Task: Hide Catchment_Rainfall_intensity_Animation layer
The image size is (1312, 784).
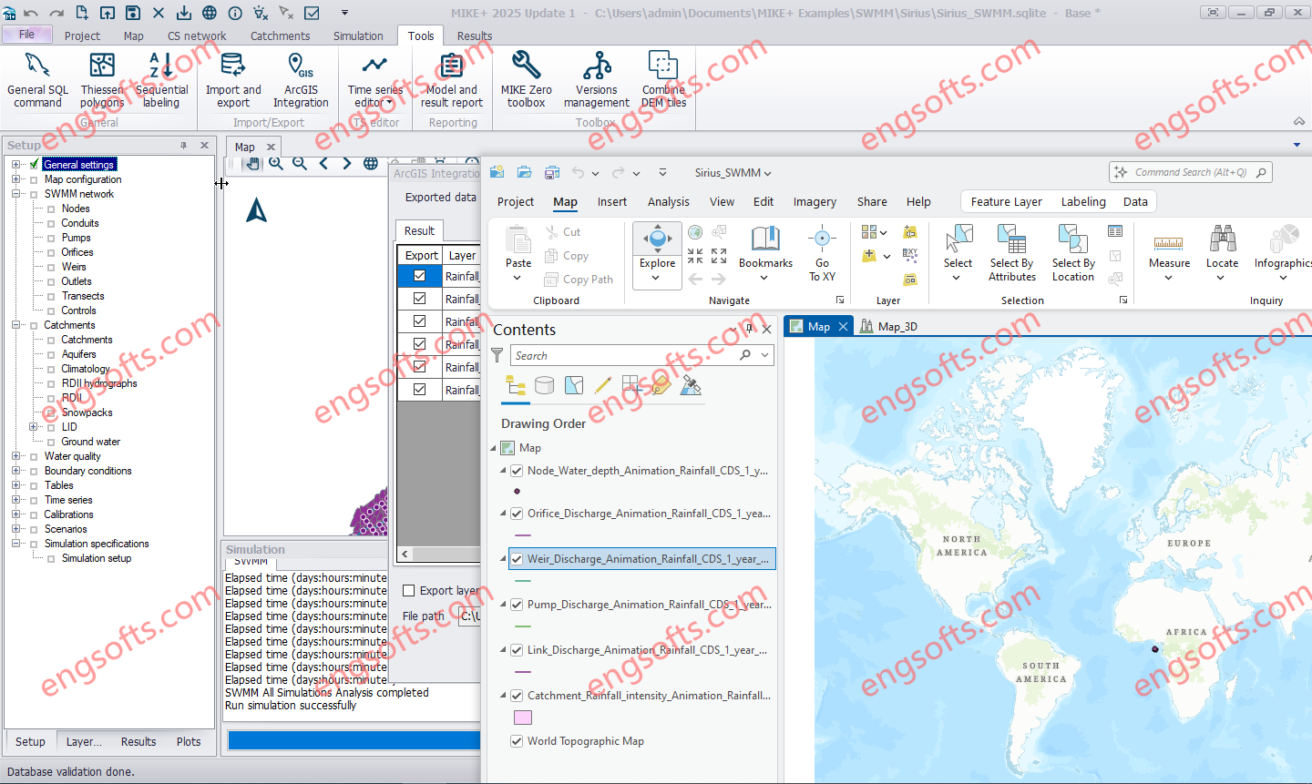Action: (517, 696)
